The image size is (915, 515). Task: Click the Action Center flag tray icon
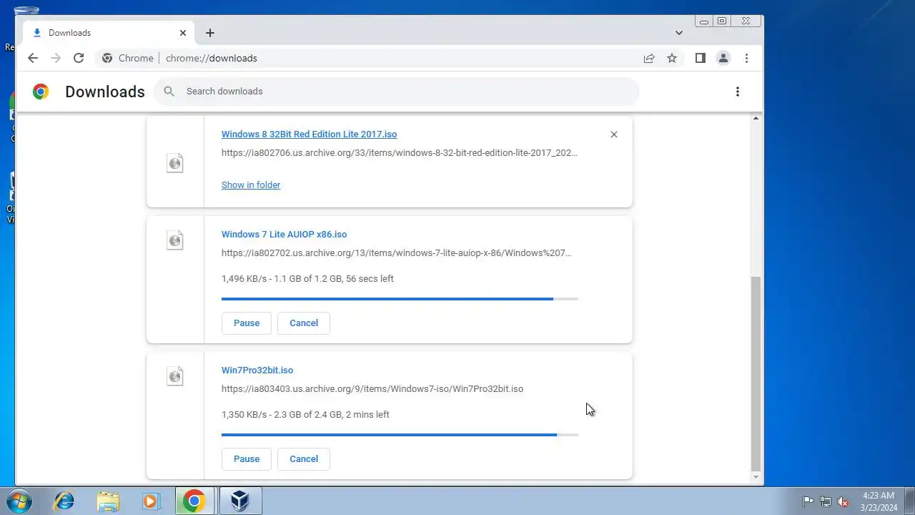[x=808, y=501]
